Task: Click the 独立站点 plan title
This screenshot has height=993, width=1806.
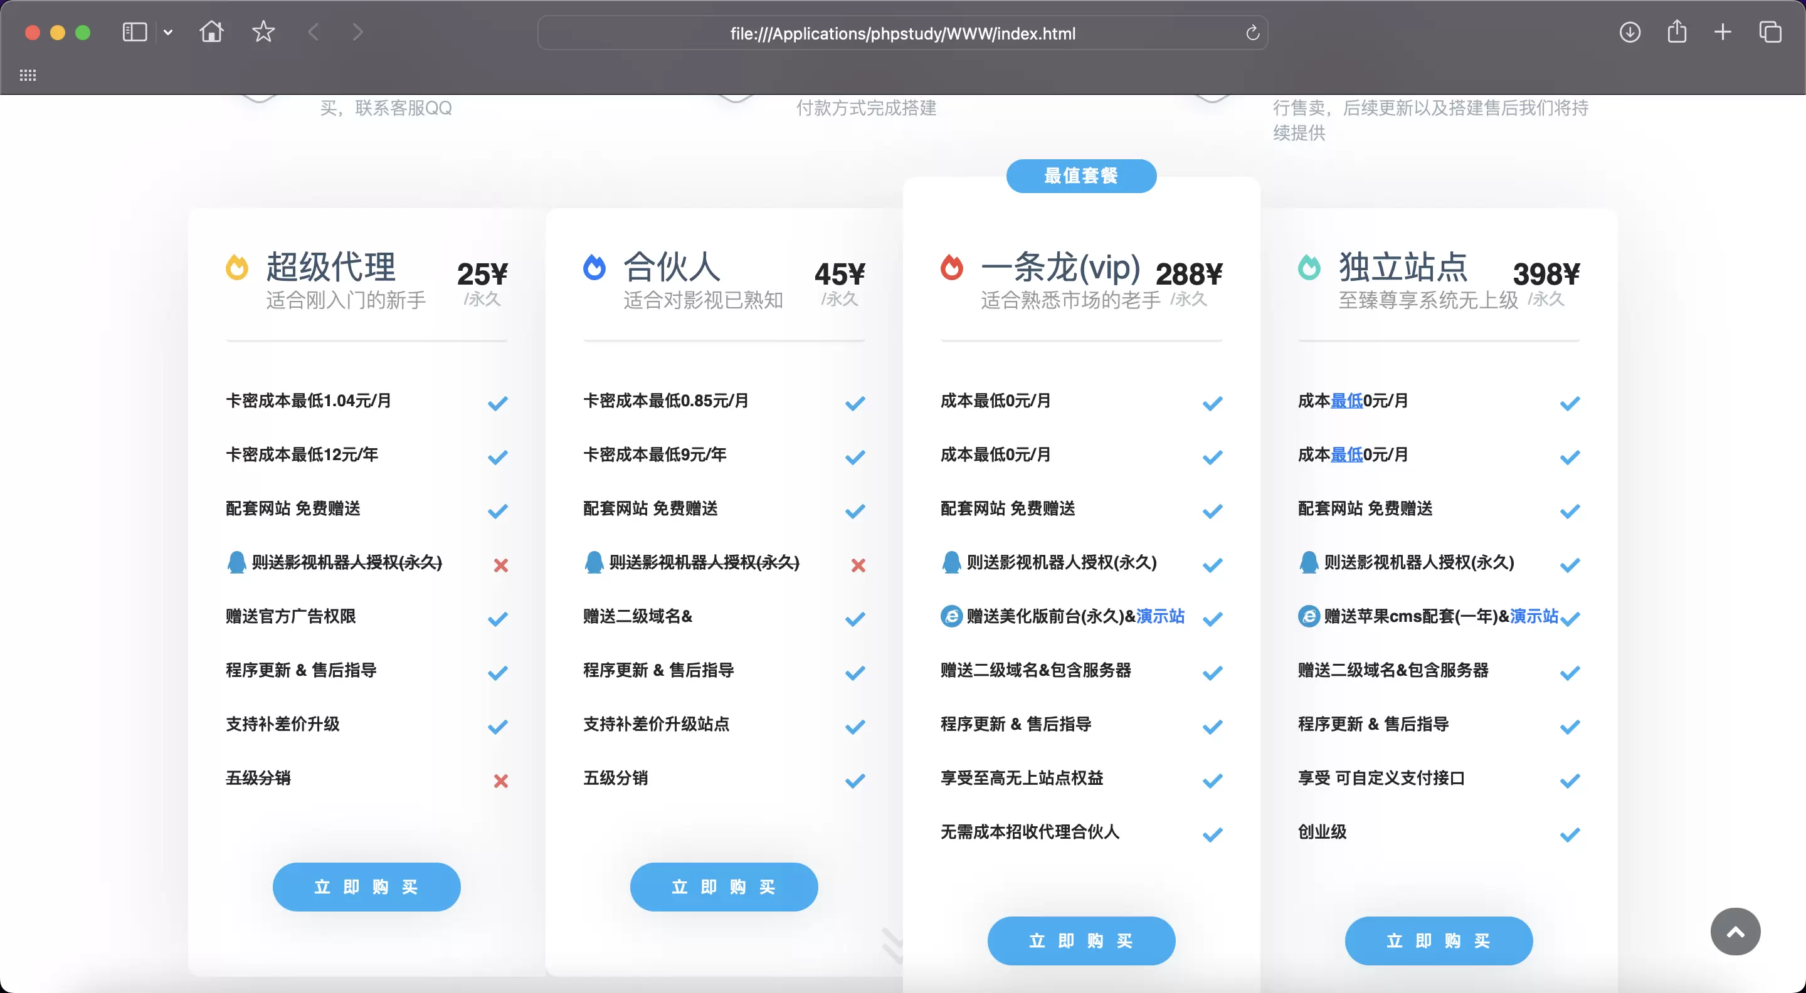Action: pyautogui.click(x=1403, y=266)
